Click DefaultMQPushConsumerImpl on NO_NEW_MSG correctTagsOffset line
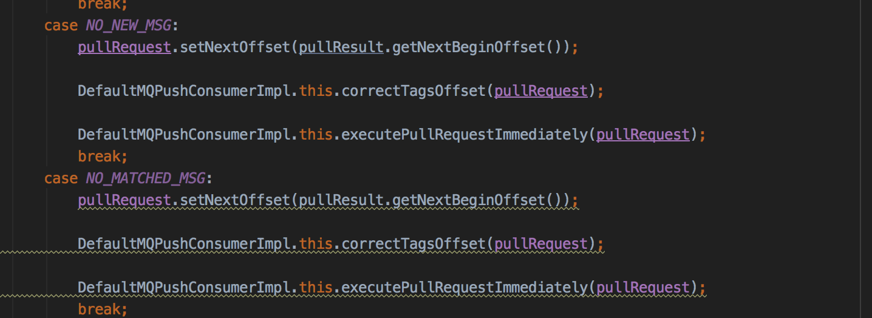 (187, 91)
